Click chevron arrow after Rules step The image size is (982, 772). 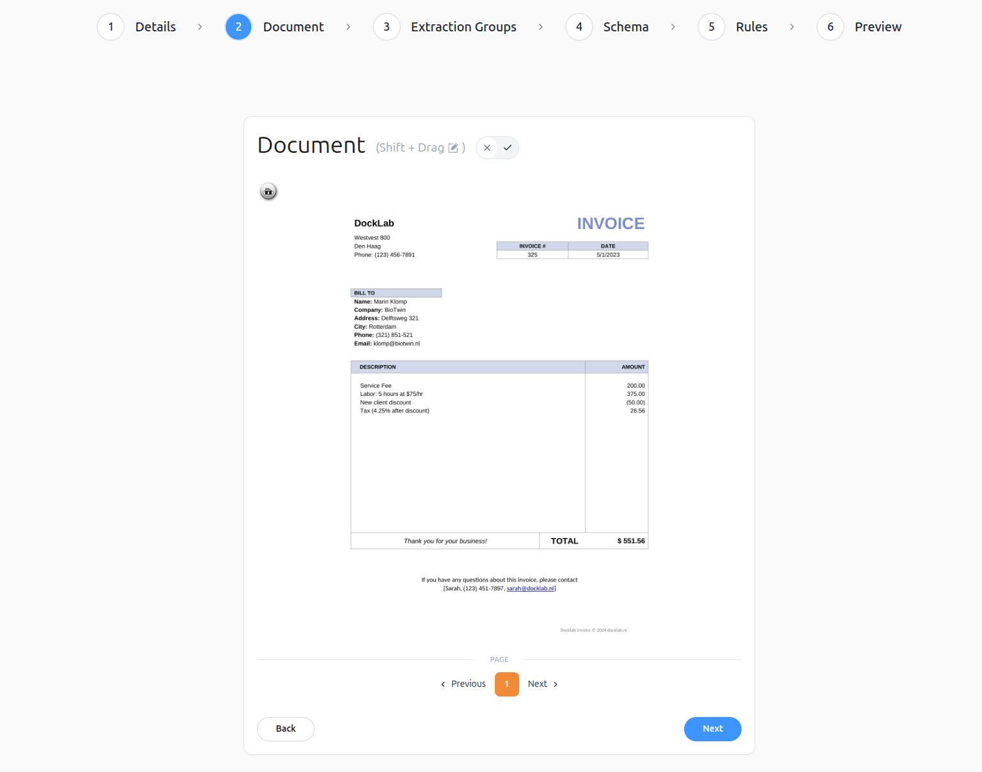tap(792, 27)
